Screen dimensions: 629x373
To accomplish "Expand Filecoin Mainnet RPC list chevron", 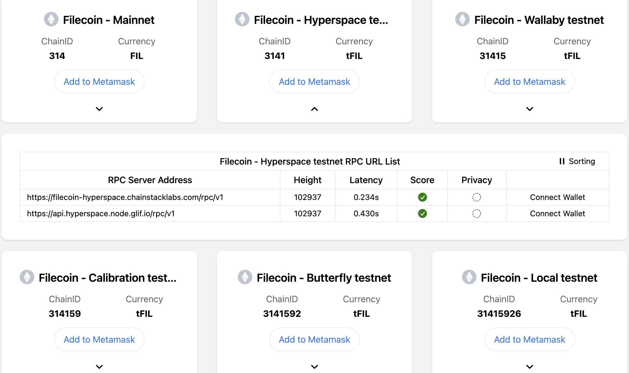I will (99, 109).
